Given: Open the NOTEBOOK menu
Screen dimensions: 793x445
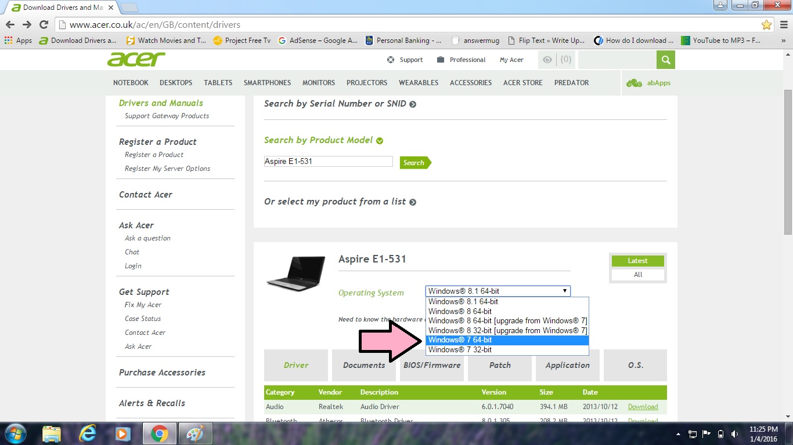Looking at the screenshot, I should (x=131, y=83).
